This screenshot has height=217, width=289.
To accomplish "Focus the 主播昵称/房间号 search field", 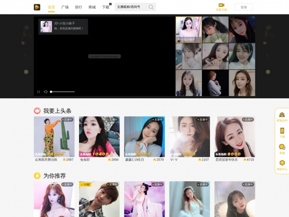I will (x=131, y=7).
